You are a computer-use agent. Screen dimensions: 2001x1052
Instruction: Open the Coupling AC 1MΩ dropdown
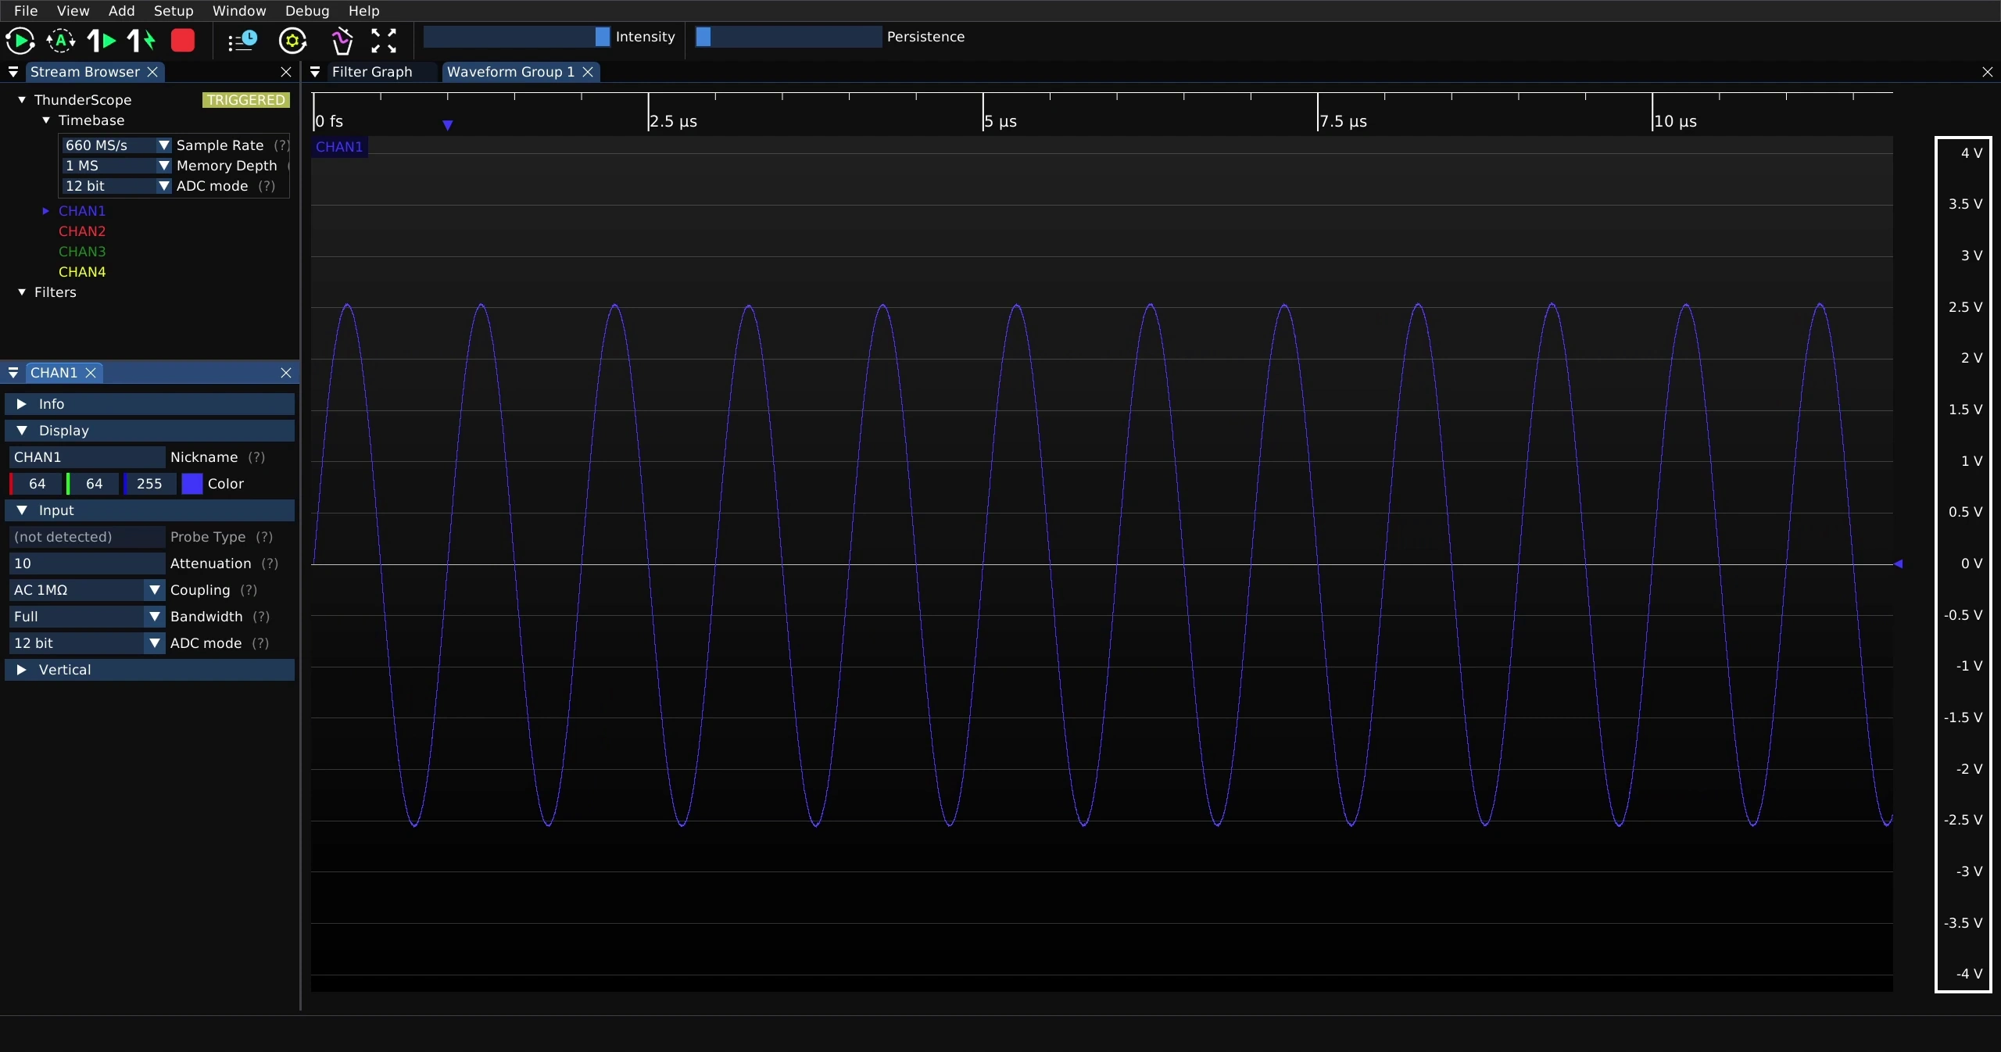coord(87,590)
